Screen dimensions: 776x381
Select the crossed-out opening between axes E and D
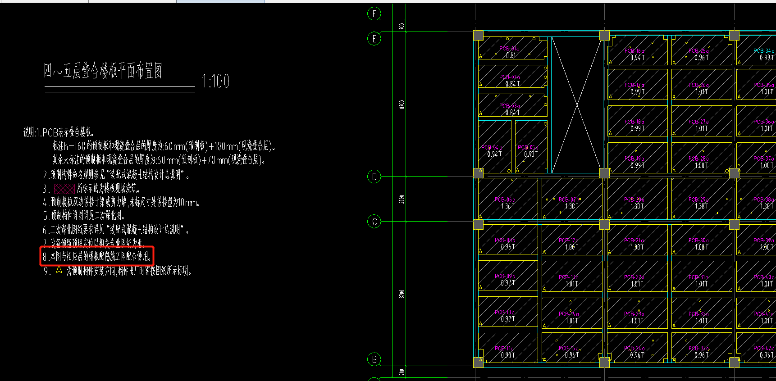(x=577, y=105)
